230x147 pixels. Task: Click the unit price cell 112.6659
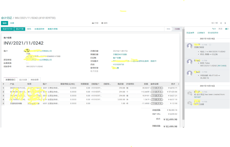[145, 92]
